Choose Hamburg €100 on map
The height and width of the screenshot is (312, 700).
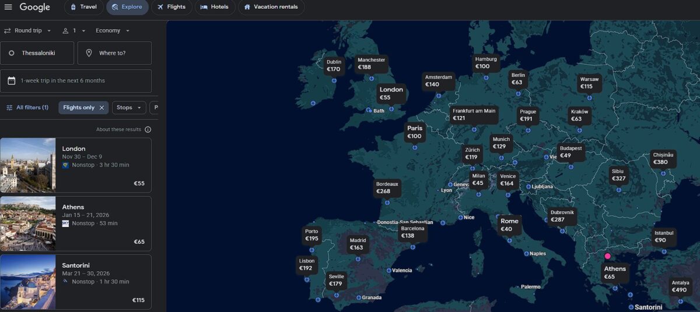click(486, 63)
